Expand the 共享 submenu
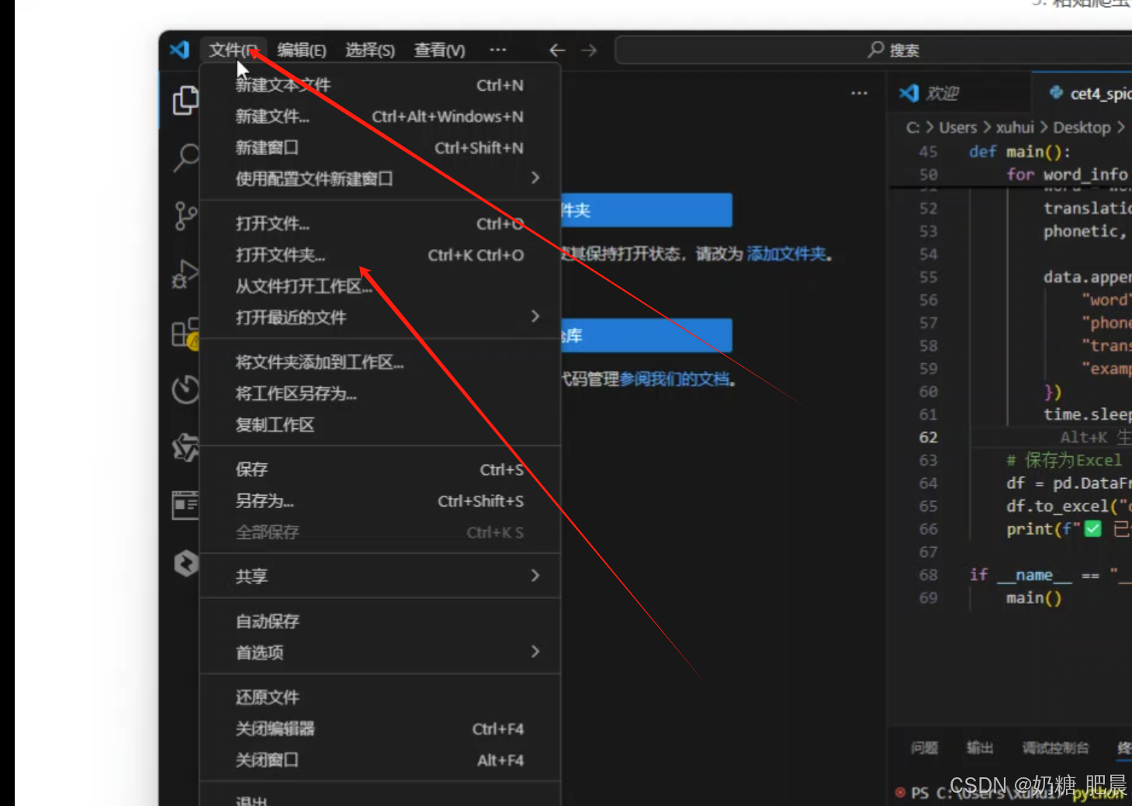The height and width of the screenshot is (806, 1132). point(380,576)
